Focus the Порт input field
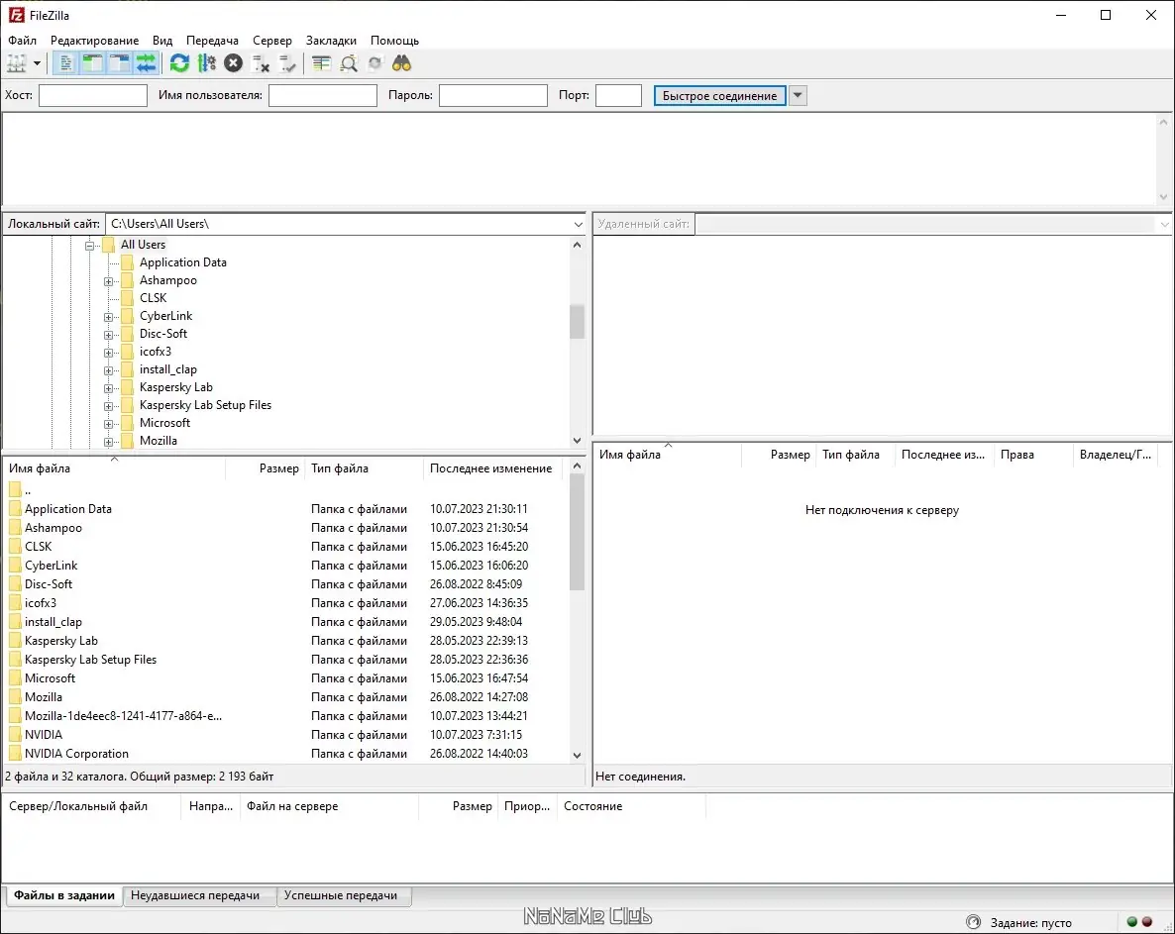 (619, 95)
